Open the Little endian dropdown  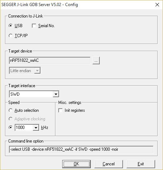(37, 71)
